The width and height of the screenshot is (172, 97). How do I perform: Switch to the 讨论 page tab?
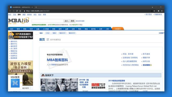48,33
